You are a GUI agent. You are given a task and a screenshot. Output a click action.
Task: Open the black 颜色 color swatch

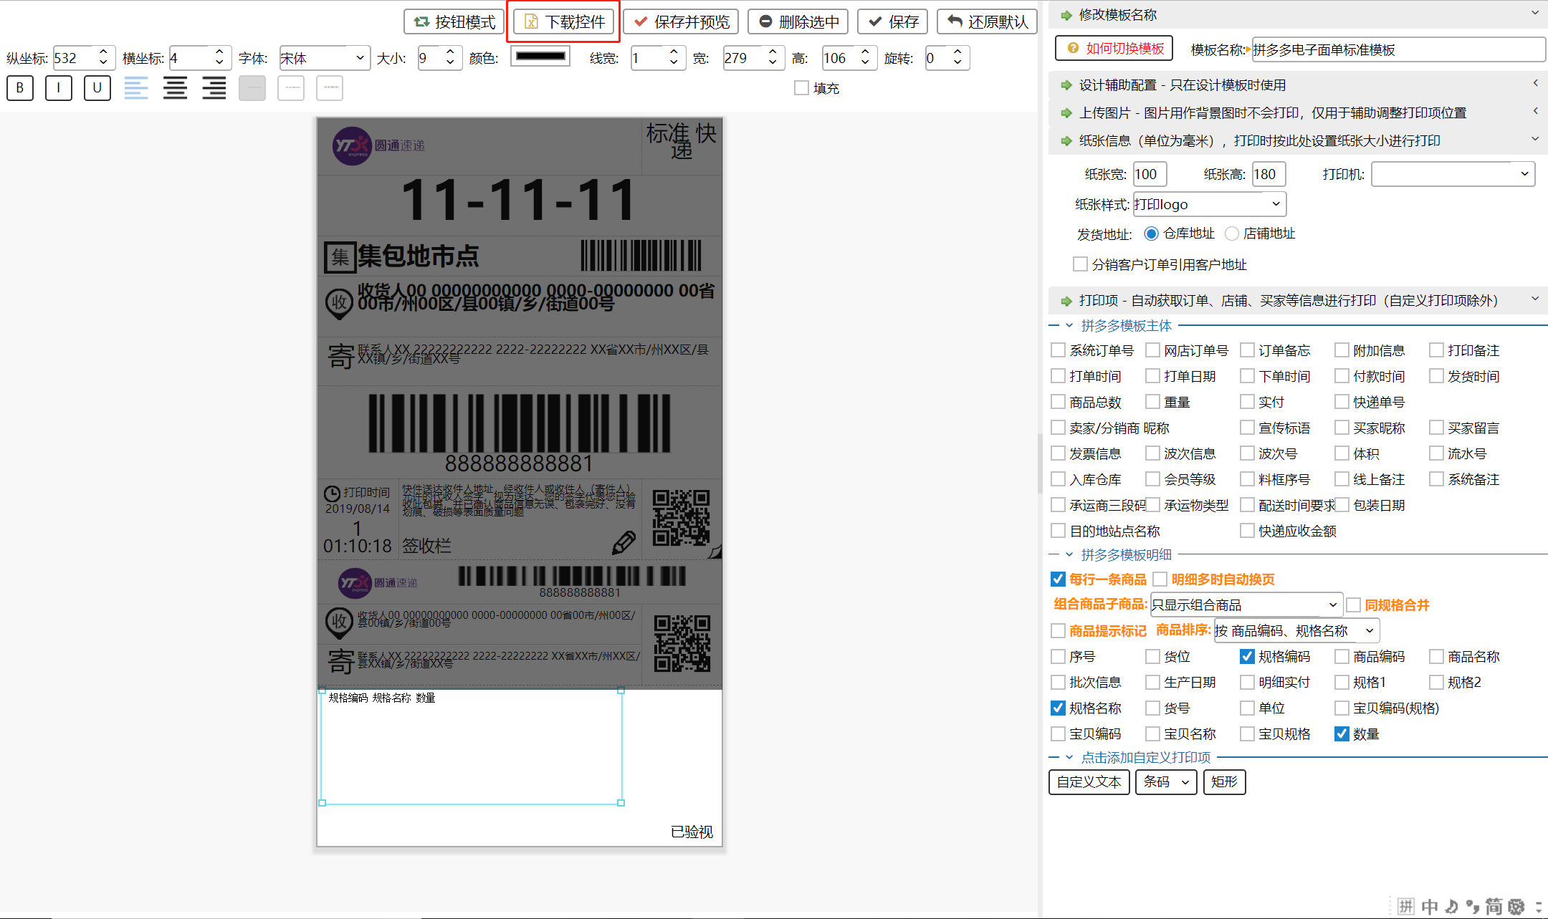pos(540,57)
